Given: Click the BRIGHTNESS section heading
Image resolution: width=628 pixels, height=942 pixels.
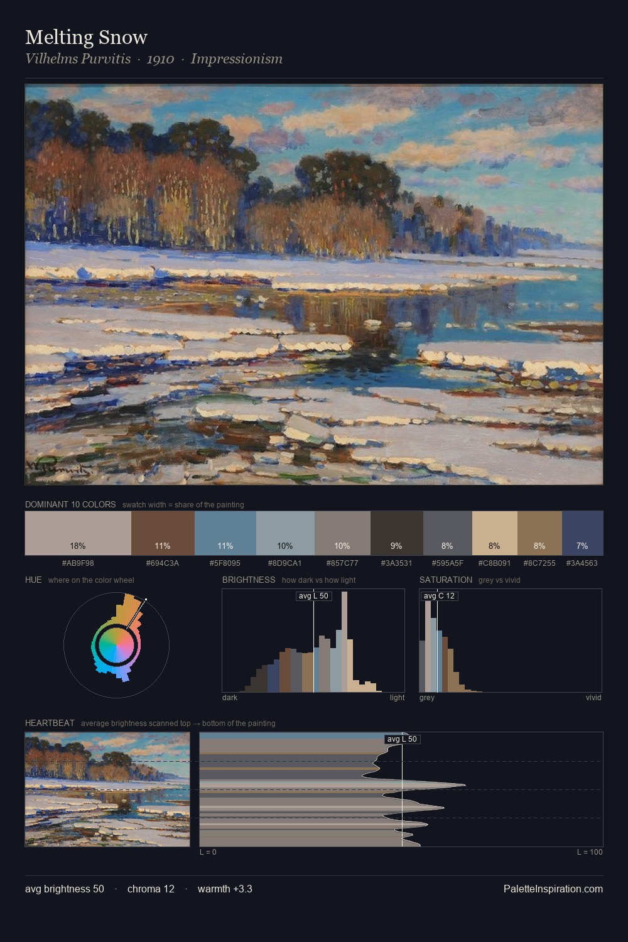Looking at the screenshot, I should (x=249, y=580).
